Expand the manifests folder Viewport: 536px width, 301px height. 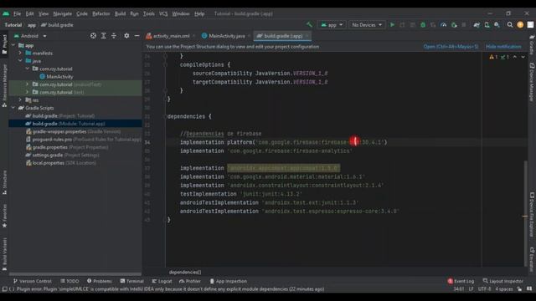(x=20, y=53)
